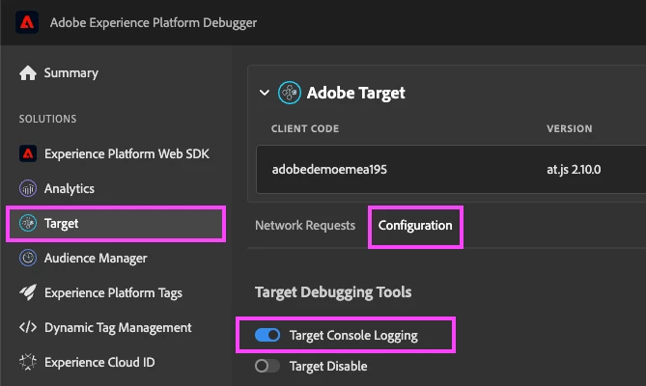Click the Target Disable label
Viewport: 646px width, 386px height.
click(x=328, y=367)
